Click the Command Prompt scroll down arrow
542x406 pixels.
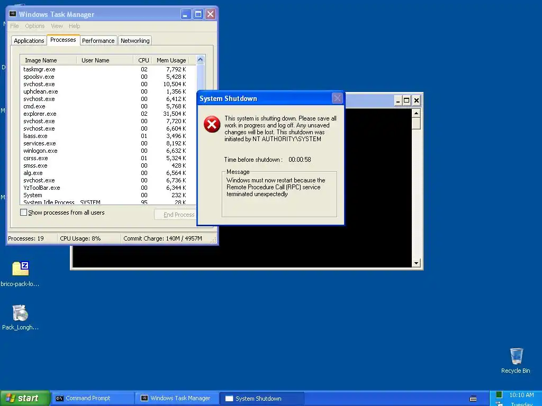(416, 263)
